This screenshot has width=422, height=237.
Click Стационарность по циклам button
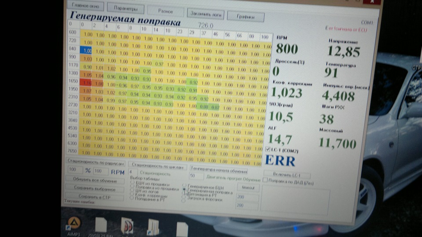click(157, 165)
